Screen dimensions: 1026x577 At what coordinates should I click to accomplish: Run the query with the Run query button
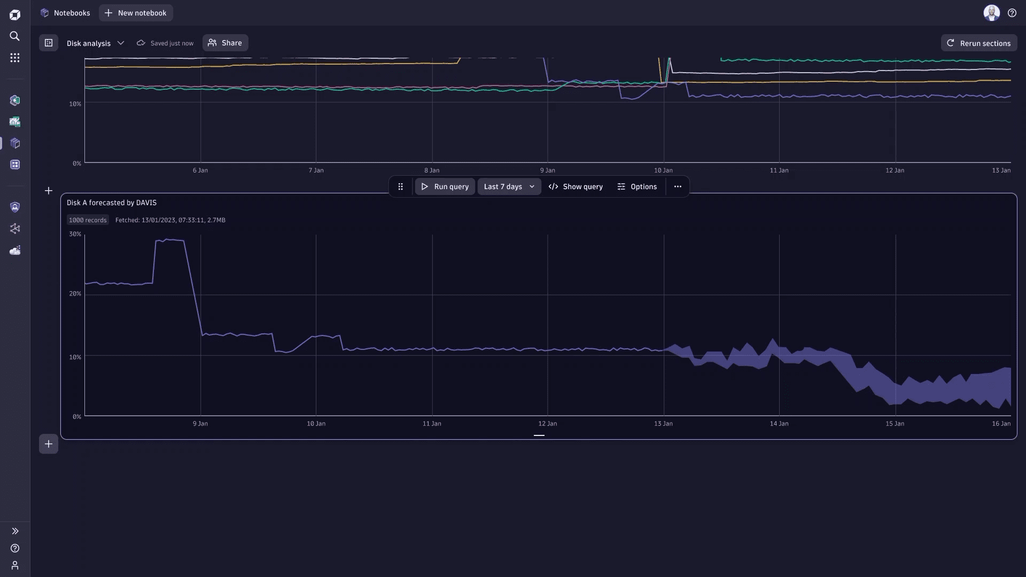point(445,186)
